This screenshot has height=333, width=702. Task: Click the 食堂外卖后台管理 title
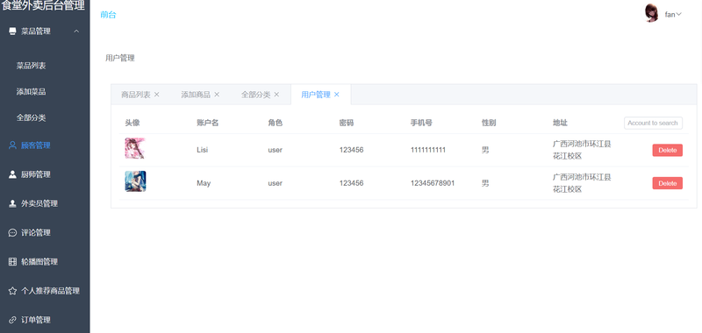pos(43,6)
